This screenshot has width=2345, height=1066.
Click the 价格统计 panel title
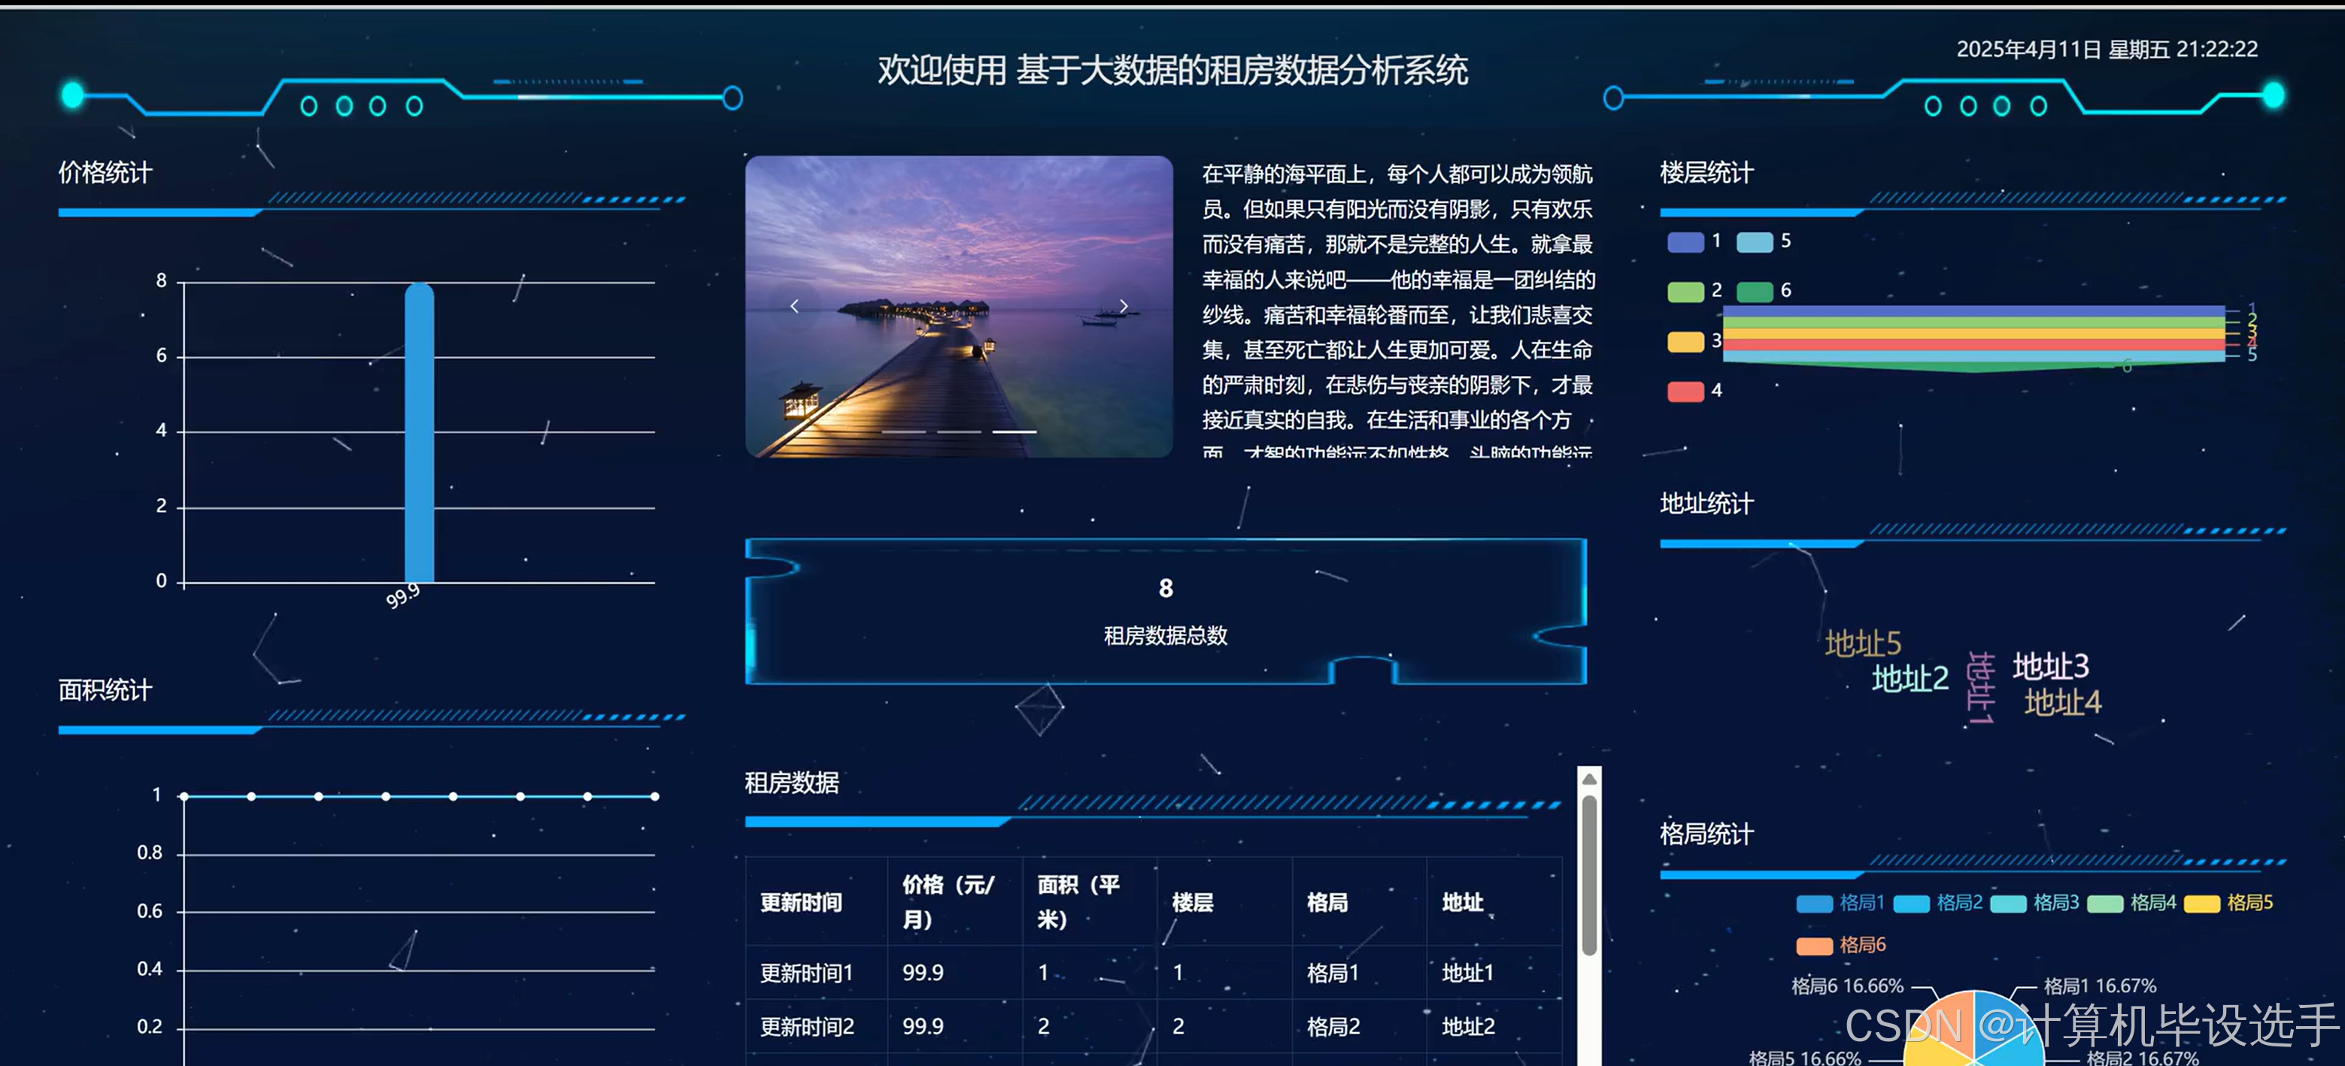[105, 172]
